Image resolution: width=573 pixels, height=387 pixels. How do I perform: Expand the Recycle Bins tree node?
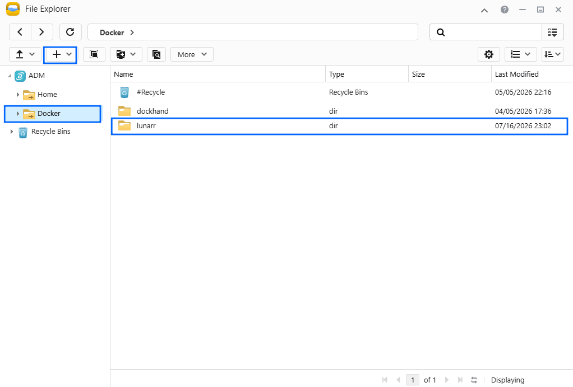coord(12,132)
